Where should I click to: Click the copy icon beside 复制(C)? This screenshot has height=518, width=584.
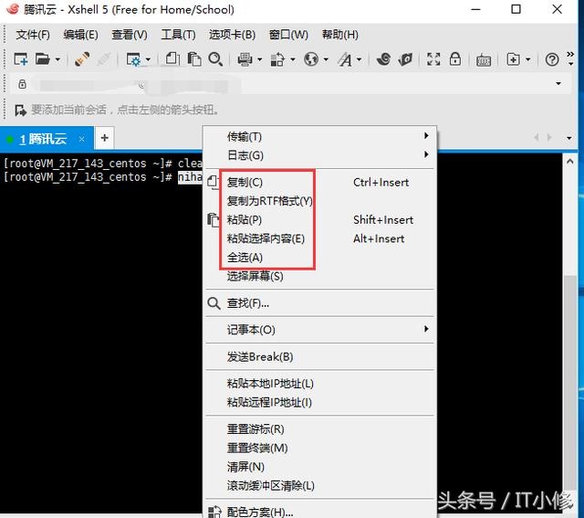pos(213,182)
